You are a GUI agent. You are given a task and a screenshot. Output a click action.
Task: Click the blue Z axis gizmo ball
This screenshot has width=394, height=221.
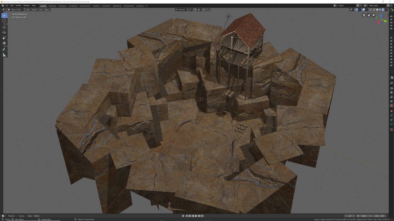point(381,16)
